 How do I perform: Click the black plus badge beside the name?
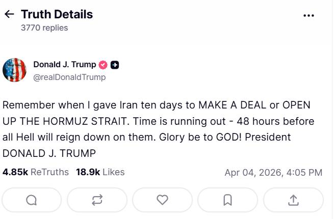click(115, 65)
